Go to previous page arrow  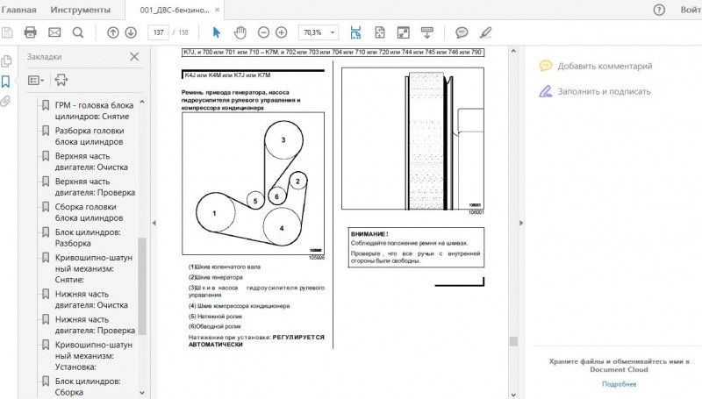[113, 32]
